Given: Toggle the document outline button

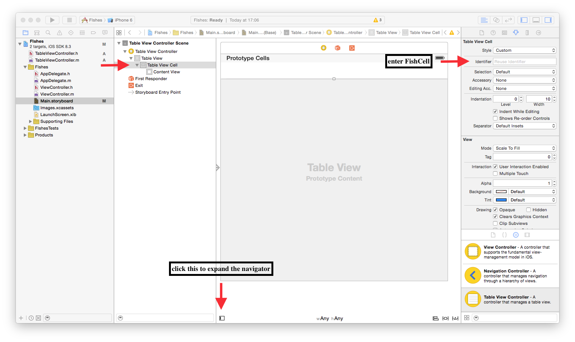Looking at the screenshot, I should 222,318.
